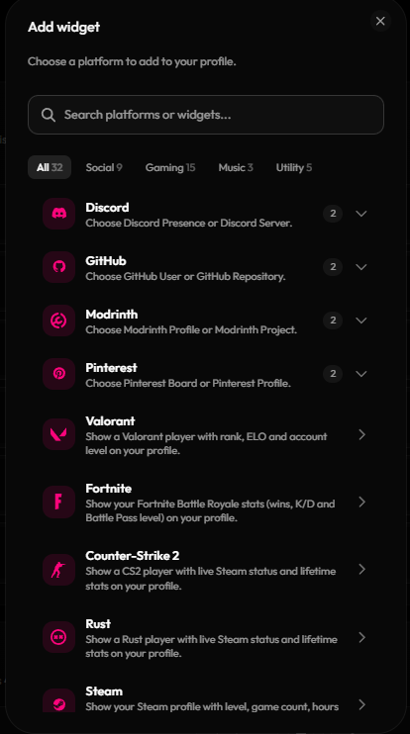Switch to the Gaming category tab
The image size is (410, 734).
(170, 167)
